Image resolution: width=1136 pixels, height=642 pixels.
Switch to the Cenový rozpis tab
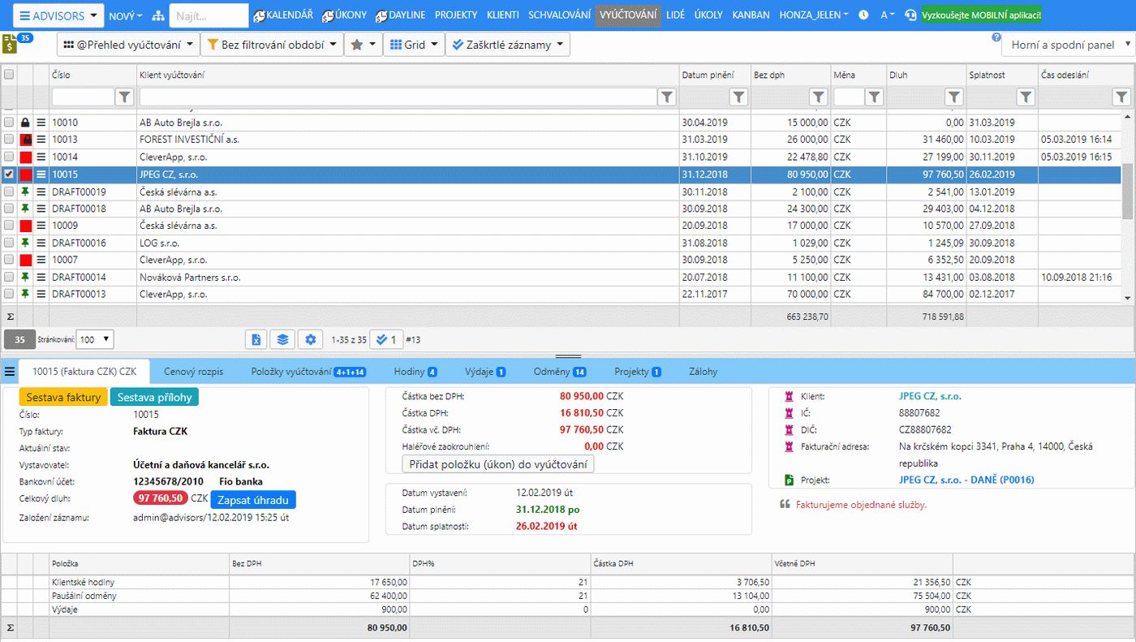click(x=191, y=372)
